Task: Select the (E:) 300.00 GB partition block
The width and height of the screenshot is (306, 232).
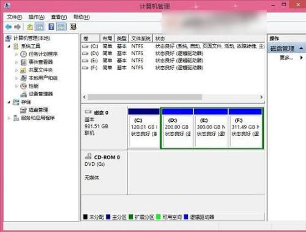Action: 211,128
